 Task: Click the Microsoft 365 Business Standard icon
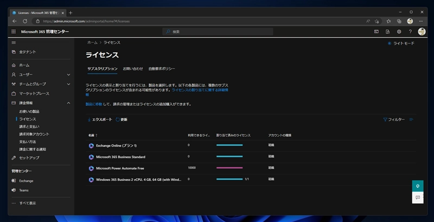[91, 157]
